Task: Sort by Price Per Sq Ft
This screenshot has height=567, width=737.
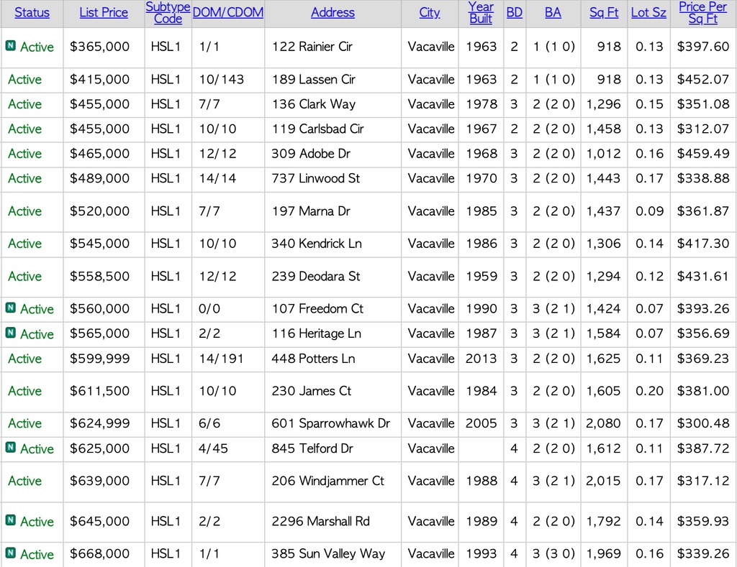Action: click(702, 13)
